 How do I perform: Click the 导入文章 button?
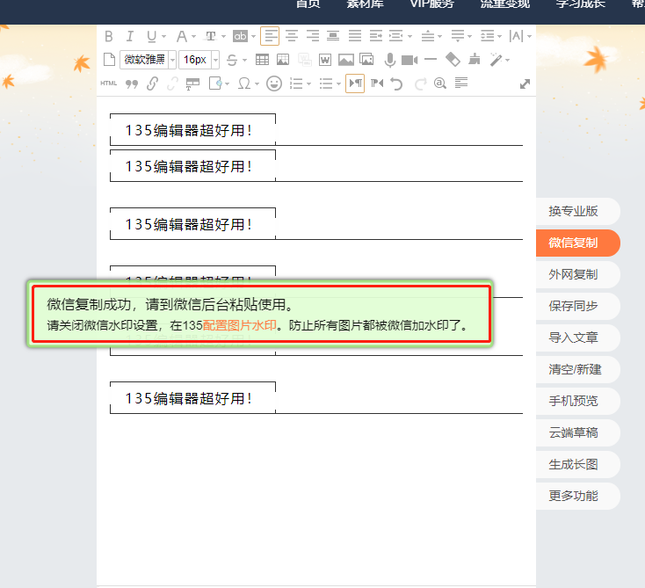[578, 338]
